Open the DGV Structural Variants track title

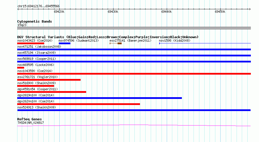pos(108,37)
